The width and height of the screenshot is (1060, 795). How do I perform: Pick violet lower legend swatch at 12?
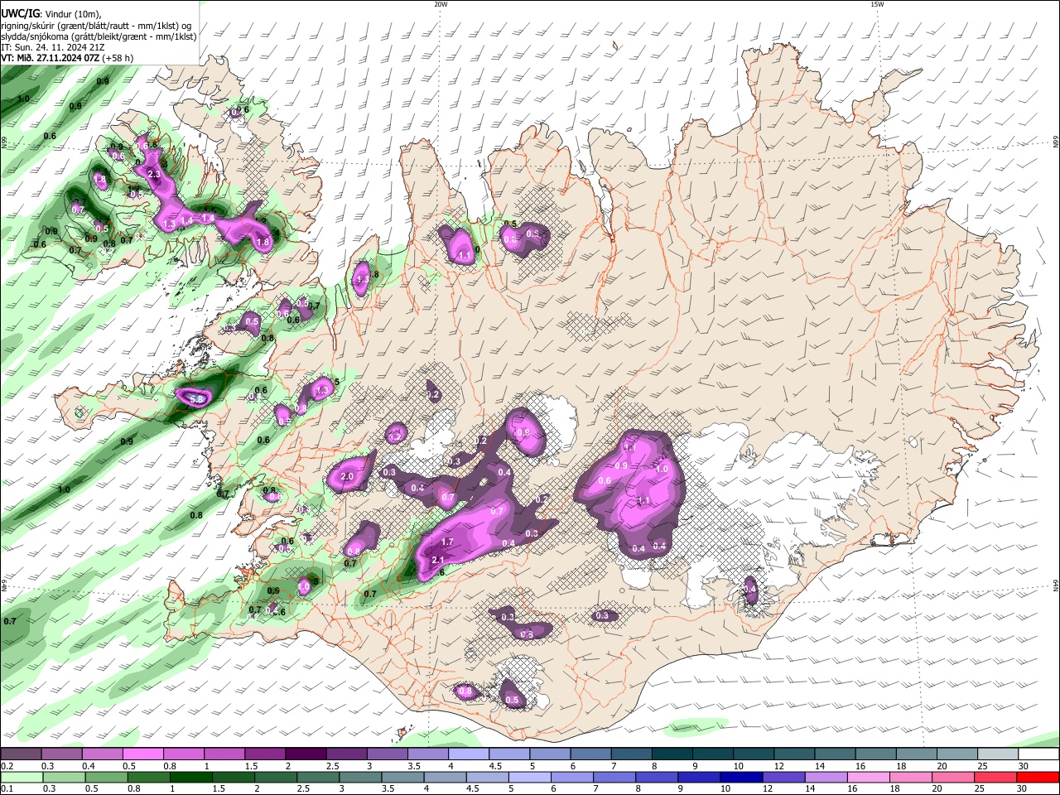(783, 777)
